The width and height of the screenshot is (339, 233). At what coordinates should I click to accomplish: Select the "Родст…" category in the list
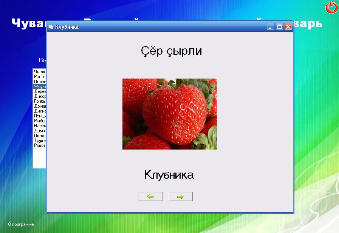click(x=40, y=145)
